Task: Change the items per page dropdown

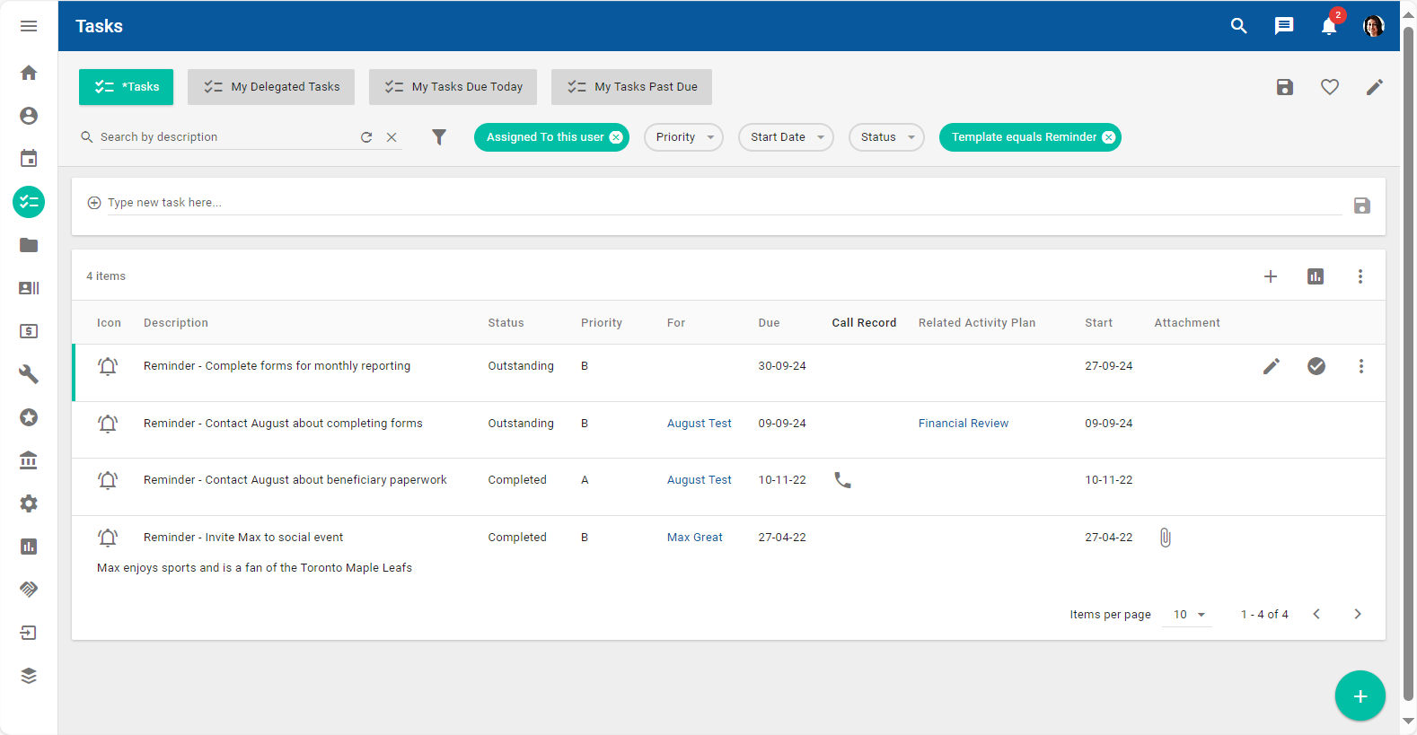Action: click(x=1188, y=615)
